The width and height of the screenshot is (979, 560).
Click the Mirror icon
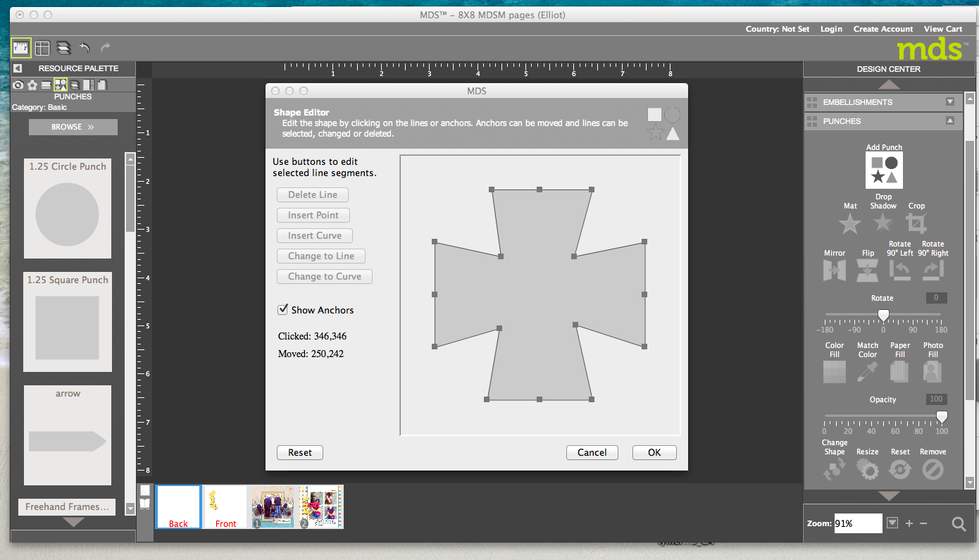(835, 270)
